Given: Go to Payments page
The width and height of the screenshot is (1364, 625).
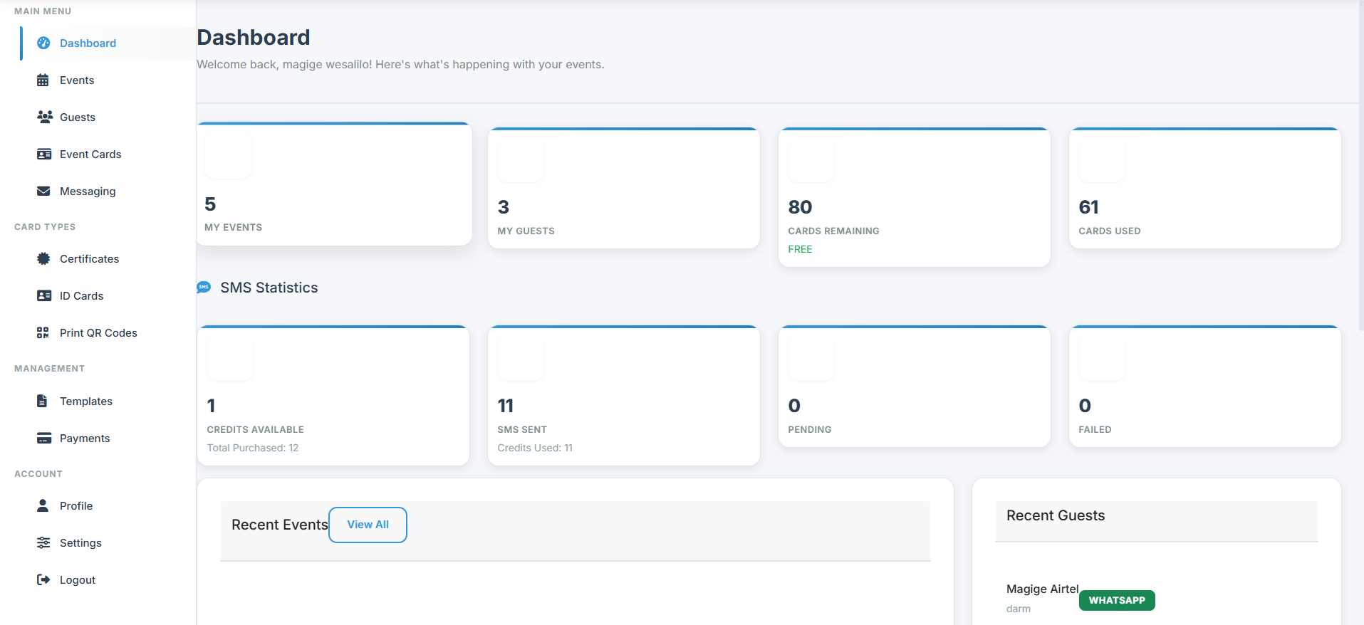Looking at the screenshot, I should [x=108, y=438].
